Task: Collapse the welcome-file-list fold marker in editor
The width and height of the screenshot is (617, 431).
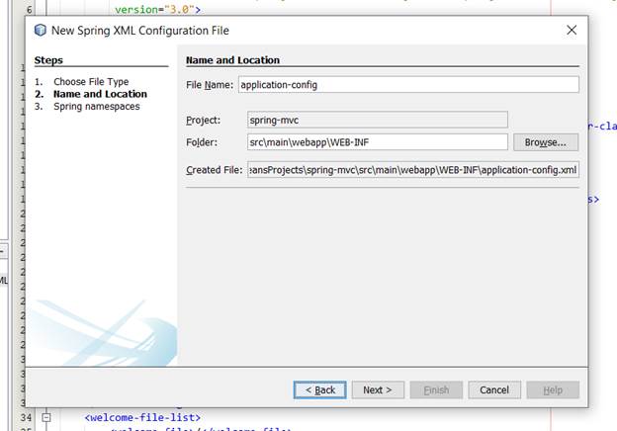Action: tap(46, 417)
